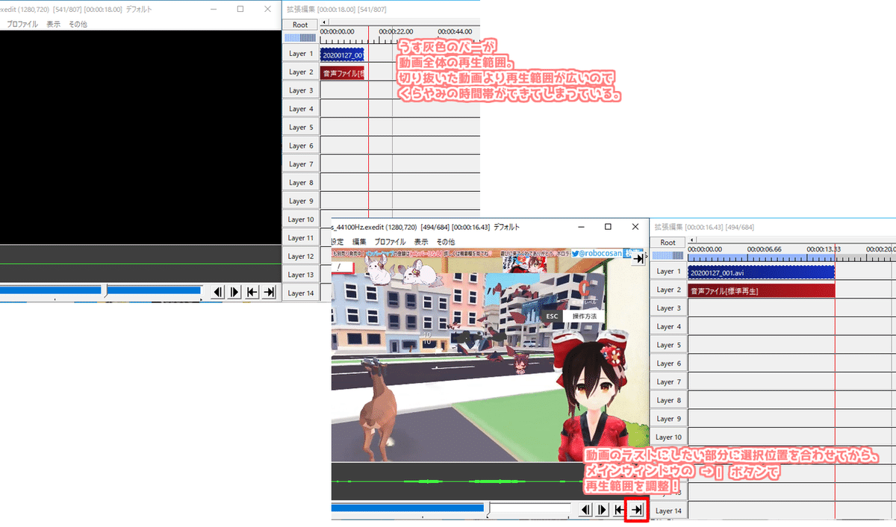Open その他 menu in the 494/684 window

pyautogui.click(x=445, y=242)
